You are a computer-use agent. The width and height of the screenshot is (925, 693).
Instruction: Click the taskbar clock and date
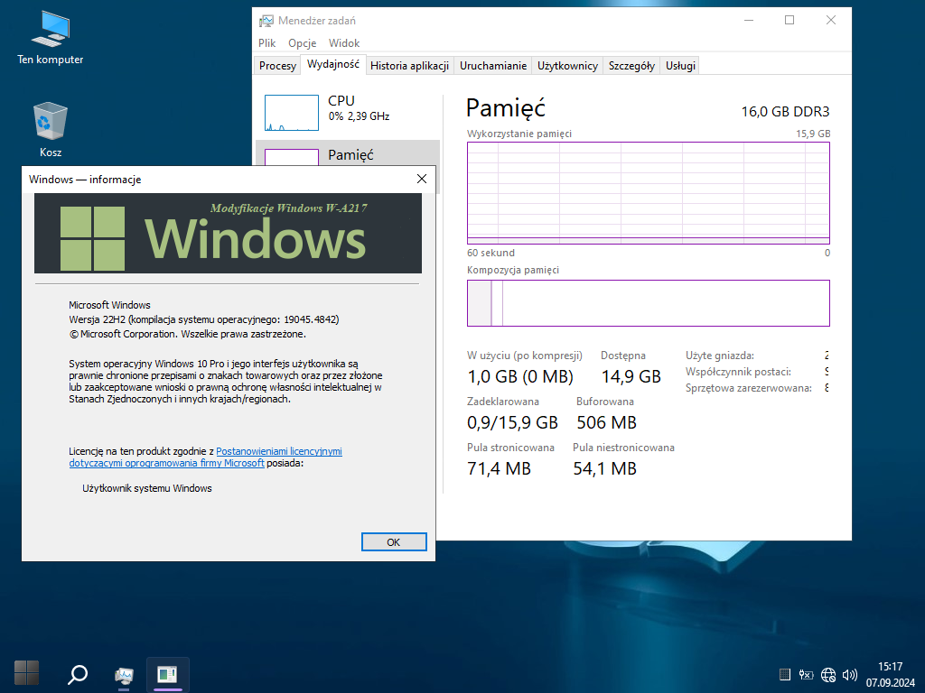click(890, 674)
